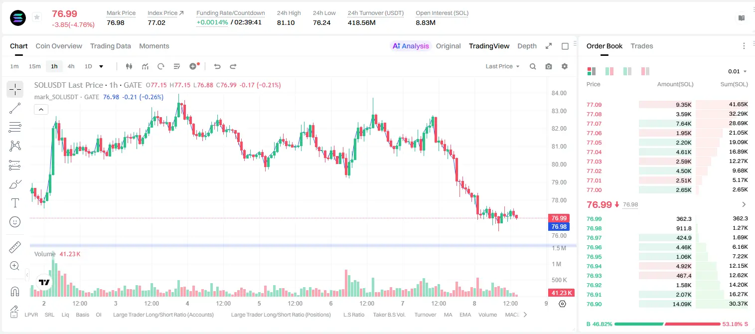Expand chart to fullscreen
This screenshot has width=755, height=334.
(x=549, y=46)
